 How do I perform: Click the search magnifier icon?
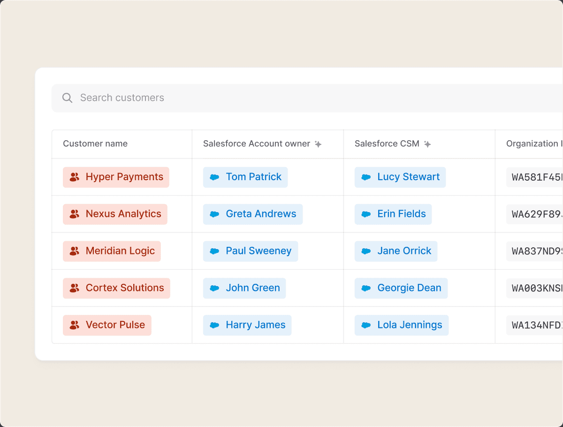(67, 98)
